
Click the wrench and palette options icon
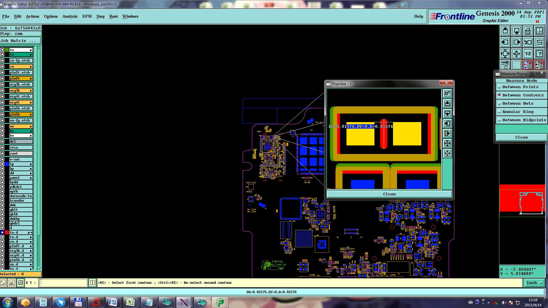click(505, 65)
